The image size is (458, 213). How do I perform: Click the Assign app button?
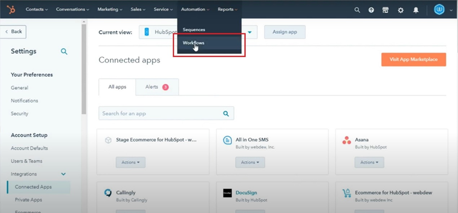[285, 32]
